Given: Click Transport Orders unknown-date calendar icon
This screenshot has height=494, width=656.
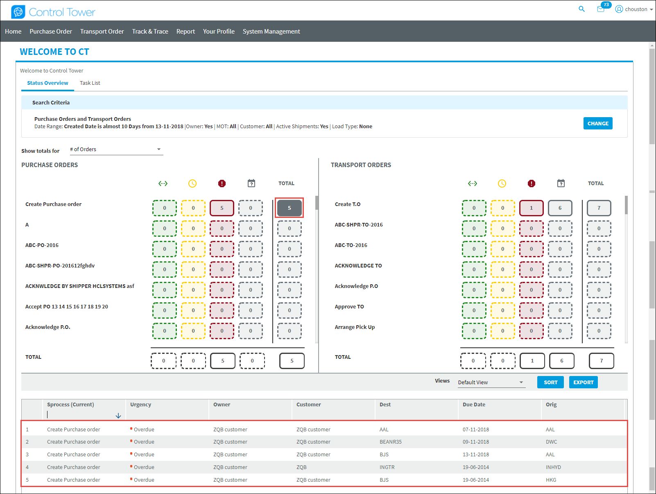Looking at the screenshot, I should pyautogui.click(x=561, y=183).
